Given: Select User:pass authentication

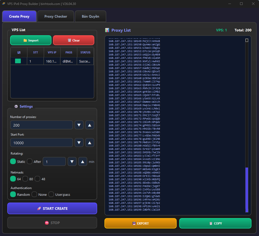Looking at the screenshot, I should pos(51,195).
